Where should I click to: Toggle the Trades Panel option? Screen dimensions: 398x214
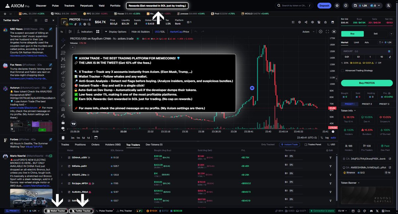click(313, 145)
